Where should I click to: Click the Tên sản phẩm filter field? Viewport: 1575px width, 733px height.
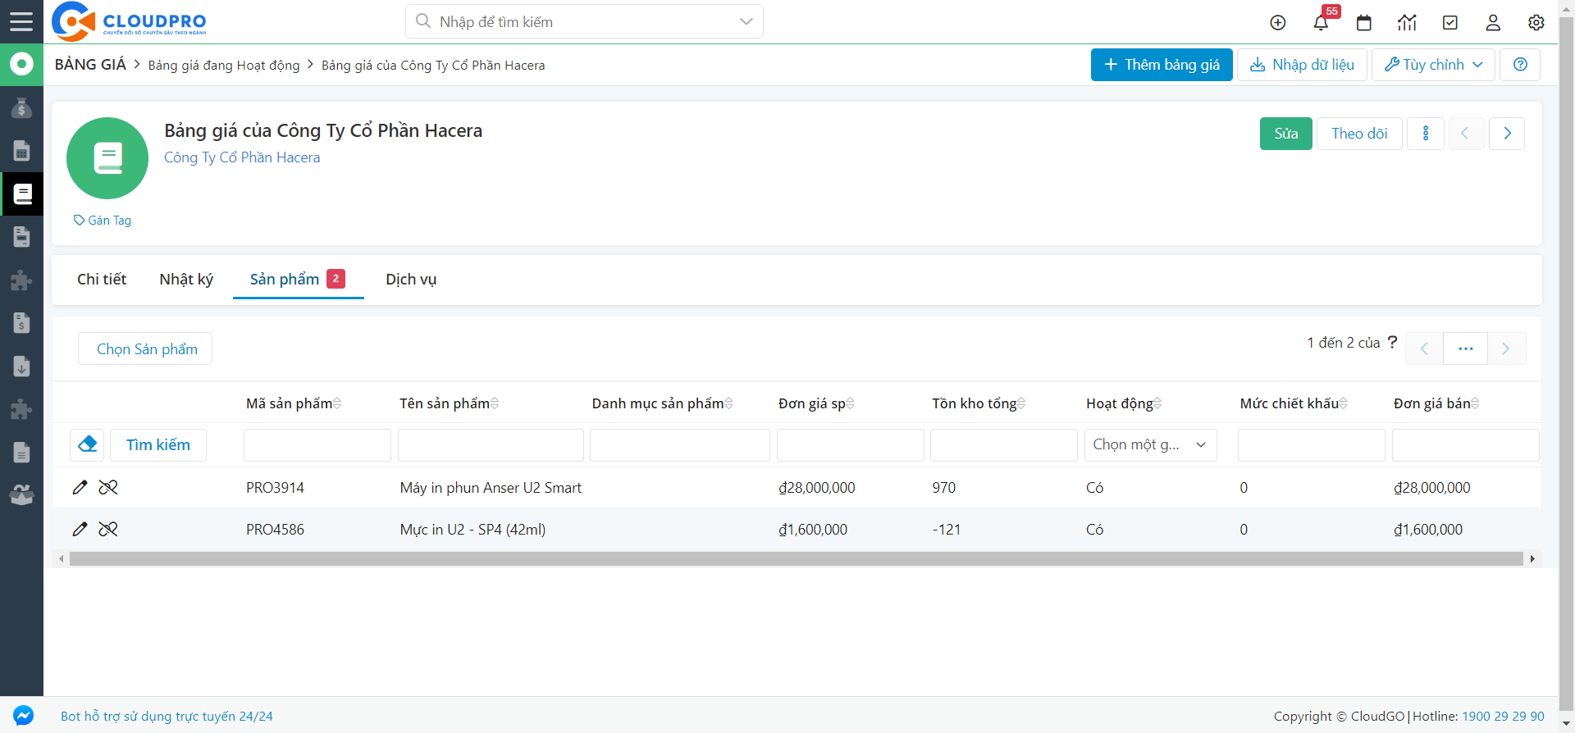pyautogui.click(x=491, y=444)
